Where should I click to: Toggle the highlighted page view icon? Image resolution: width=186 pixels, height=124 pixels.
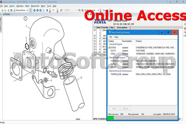point(31,10)
